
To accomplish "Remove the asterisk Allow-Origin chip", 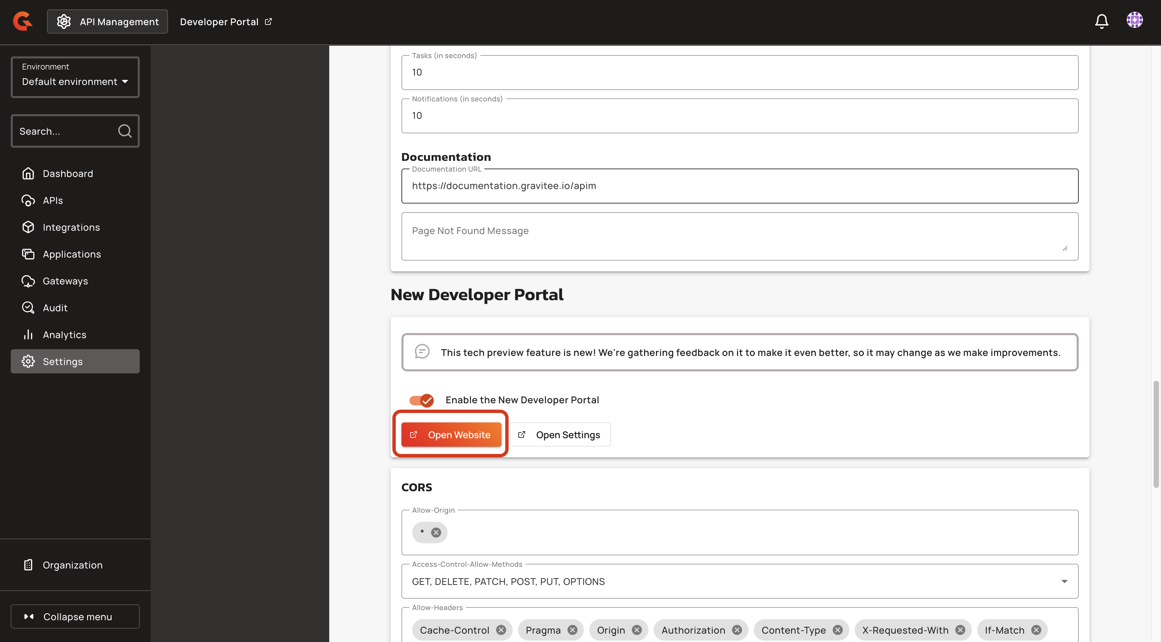I will 436,533.
